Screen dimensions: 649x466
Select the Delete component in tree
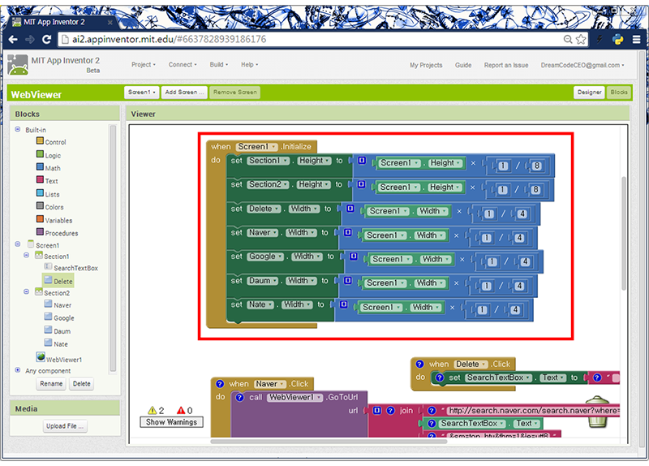pos(58,281)
